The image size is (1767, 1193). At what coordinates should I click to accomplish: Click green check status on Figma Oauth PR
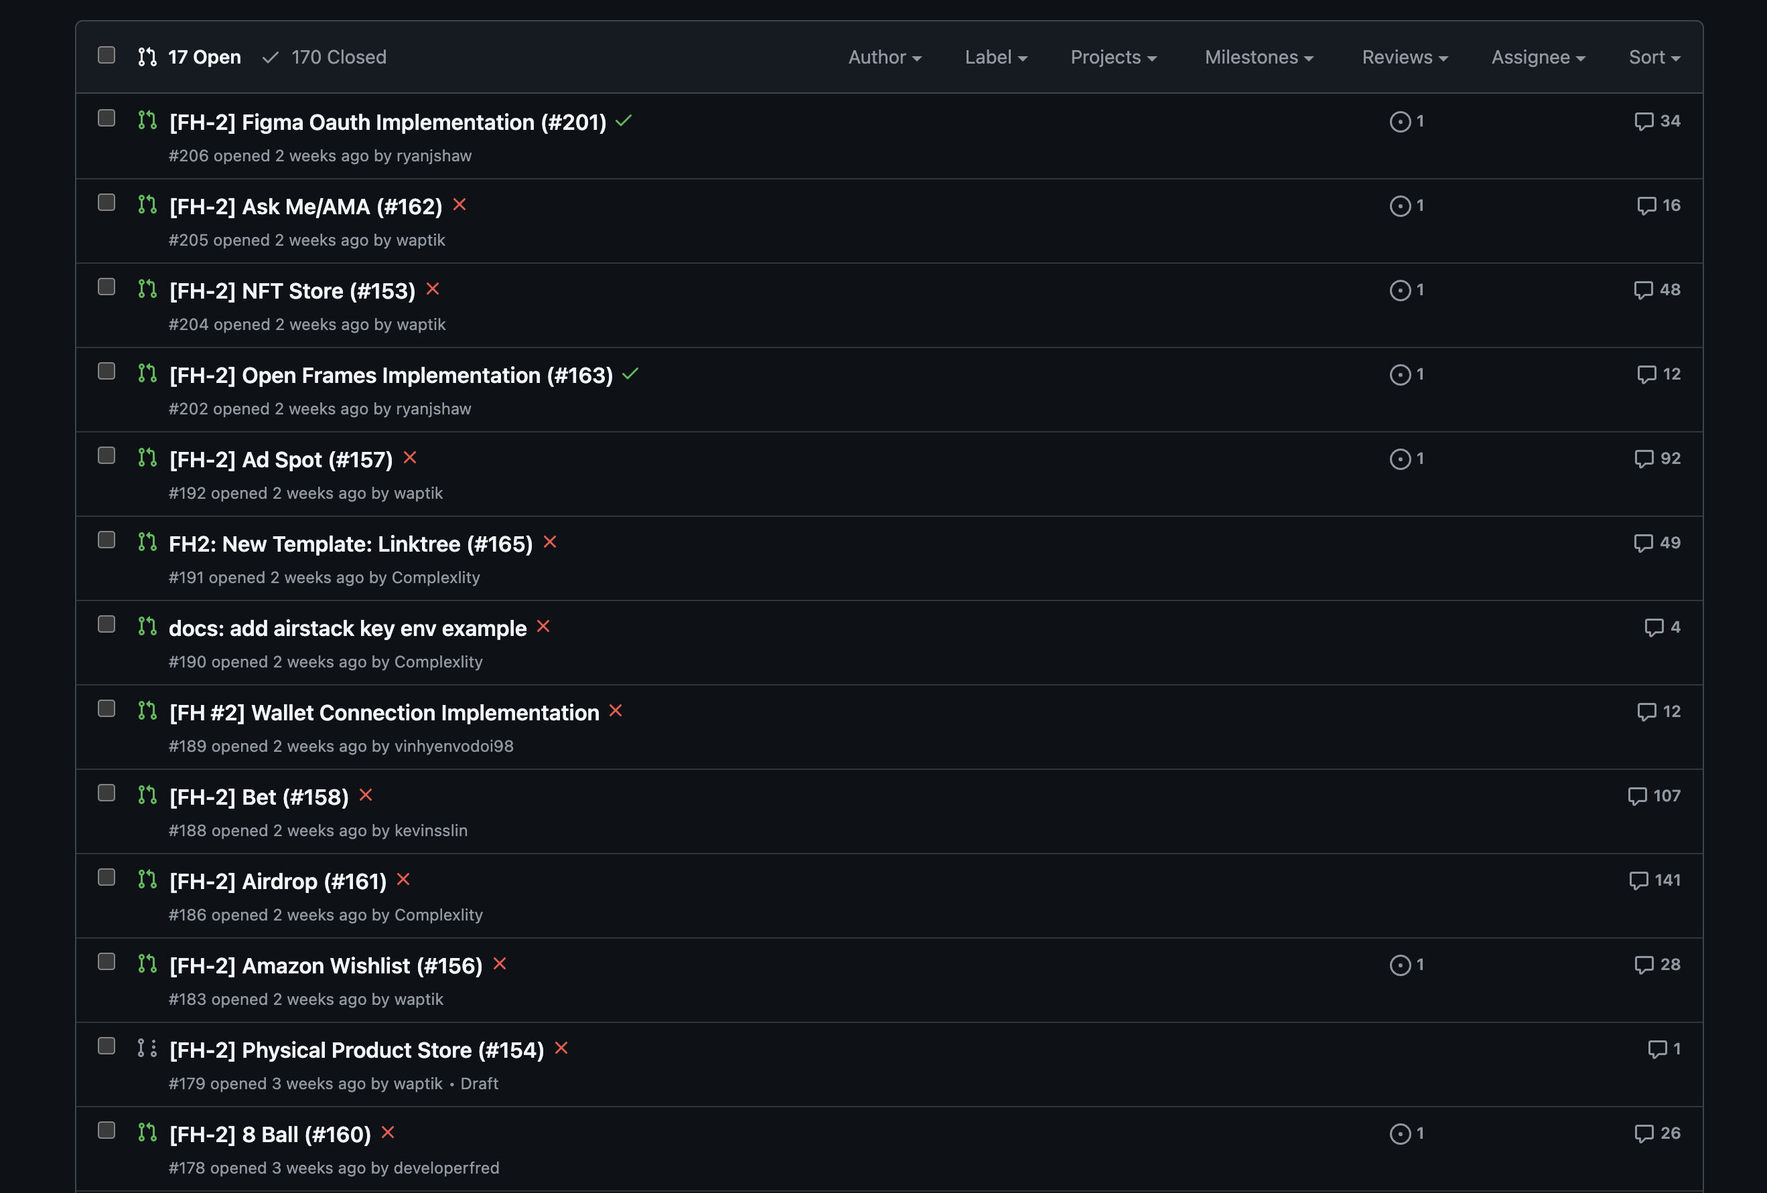[x=624, y=121]
